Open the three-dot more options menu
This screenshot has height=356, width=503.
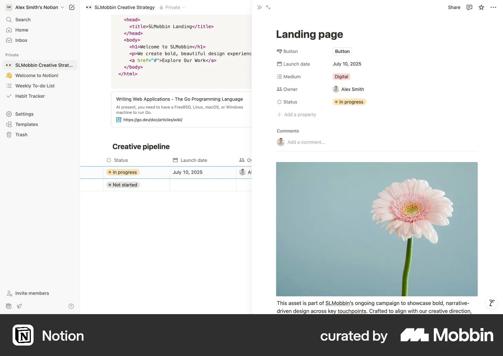[493, 7]
